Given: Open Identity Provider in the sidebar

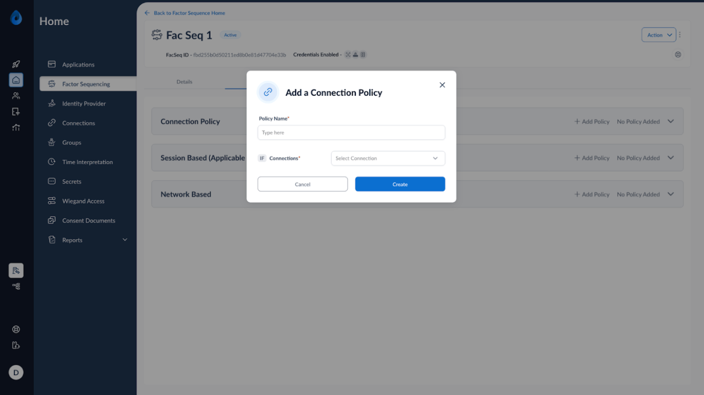Looking at the screenshot, I should coord(88,103).
